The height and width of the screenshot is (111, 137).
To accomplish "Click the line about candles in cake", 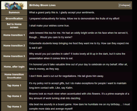I will (77, 56).
